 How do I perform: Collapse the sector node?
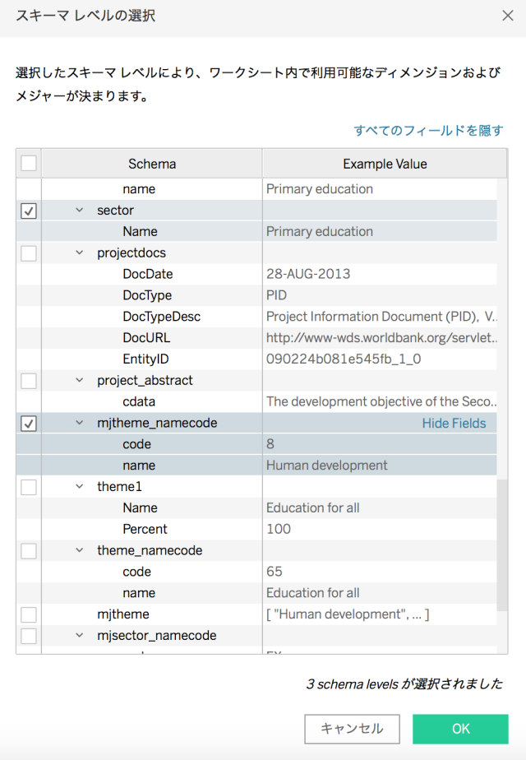tap(80, 211)
